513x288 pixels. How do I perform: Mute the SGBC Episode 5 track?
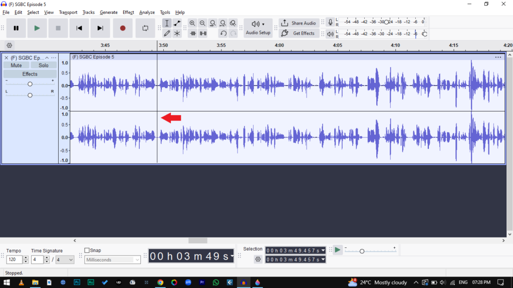pos(16,65)
